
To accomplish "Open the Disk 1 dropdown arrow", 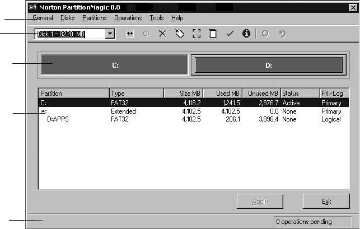I will 110,34.
